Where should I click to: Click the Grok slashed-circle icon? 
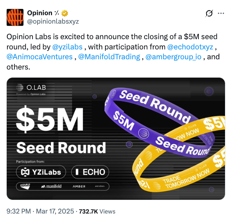(209, 13)
